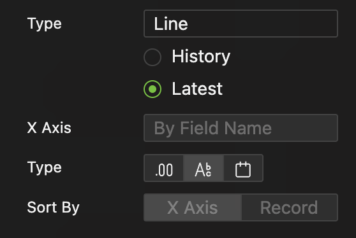
Task: Switch axis data type to string
Action: pyautogui.click(x=204, y=168)
